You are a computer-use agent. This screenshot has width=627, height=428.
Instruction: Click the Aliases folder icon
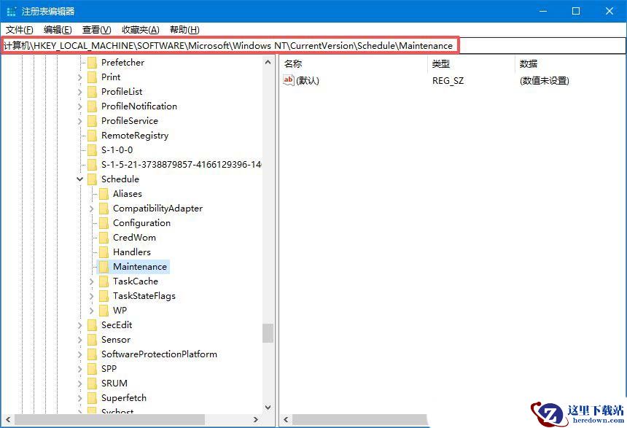pyautogui.click(x=104, y=194)
